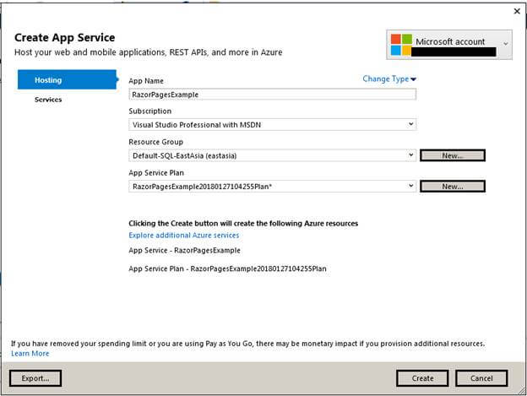Switch to the Hosting tab
Image resolution: width=527 pixels, height=396 pixels.
click(x=66, y=80)
